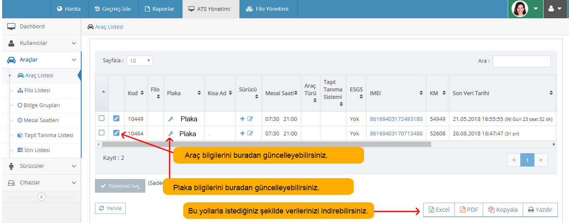The height and width of the screenshot is (223, 569).
Task: Export the list as PDF
Action: [x=469, y=210]
